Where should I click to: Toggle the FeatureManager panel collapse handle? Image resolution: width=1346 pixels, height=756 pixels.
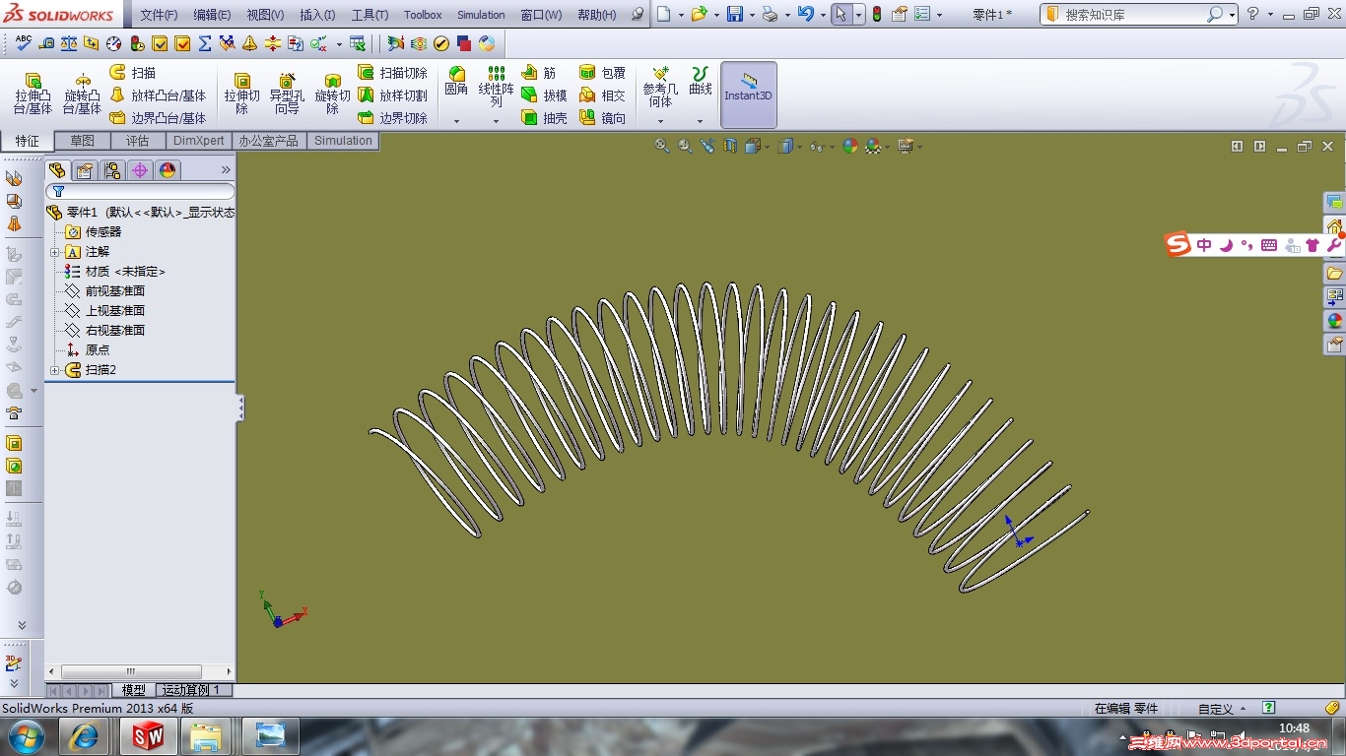pyautogui.click(x=239, y=409)
